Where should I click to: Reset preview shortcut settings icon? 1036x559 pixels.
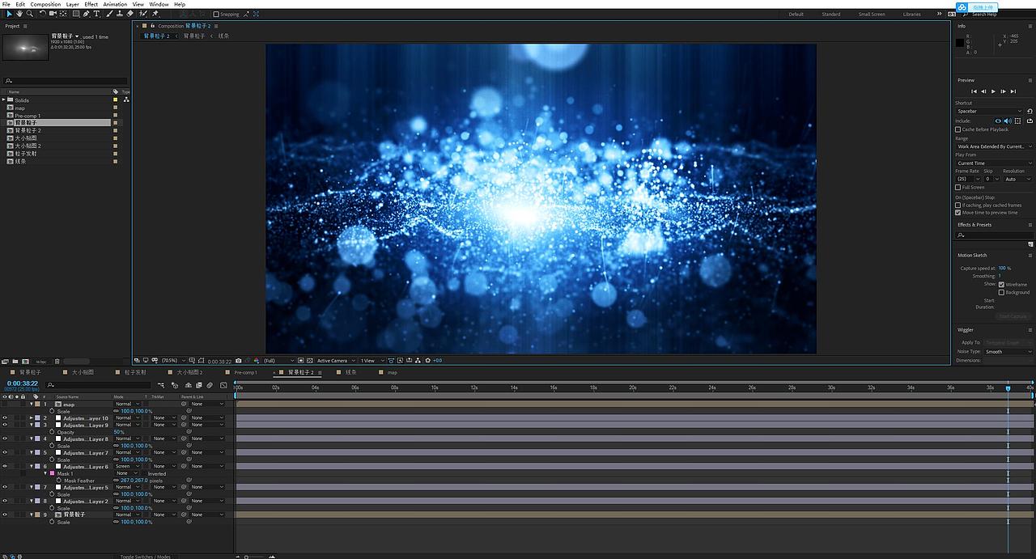1030,111
